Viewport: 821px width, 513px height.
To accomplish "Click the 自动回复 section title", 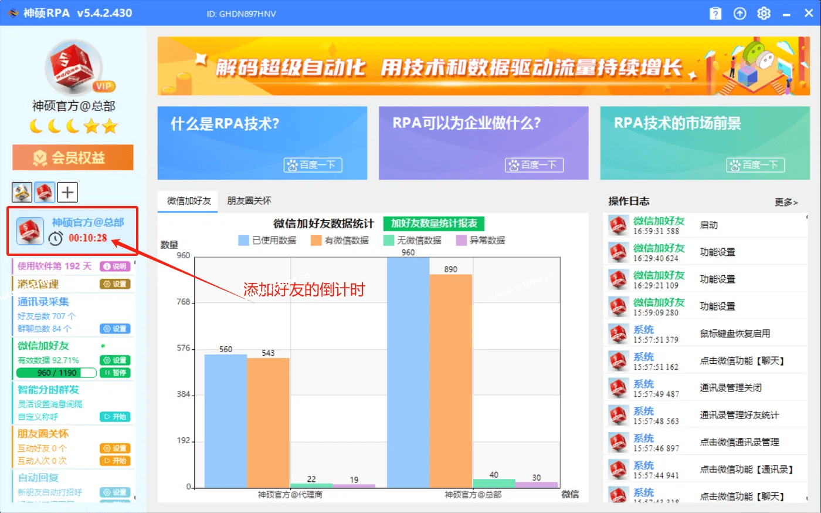I will click(38, 478).
